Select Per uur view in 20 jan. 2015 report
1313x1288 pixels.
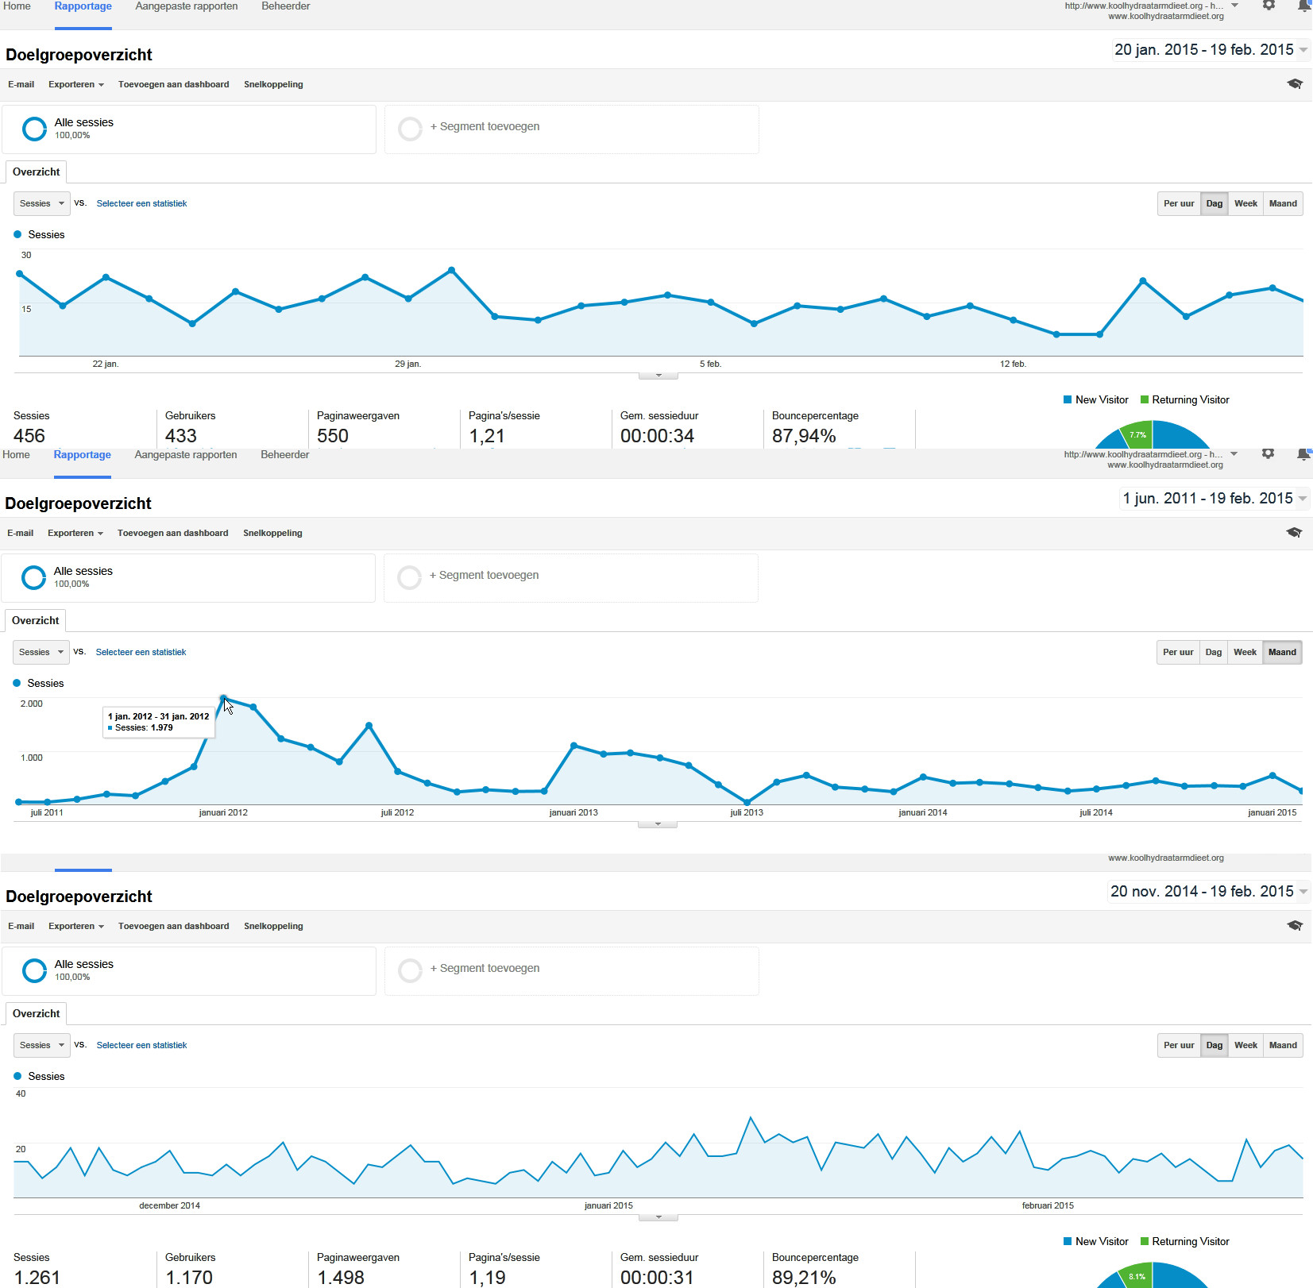click(1179, 204)
